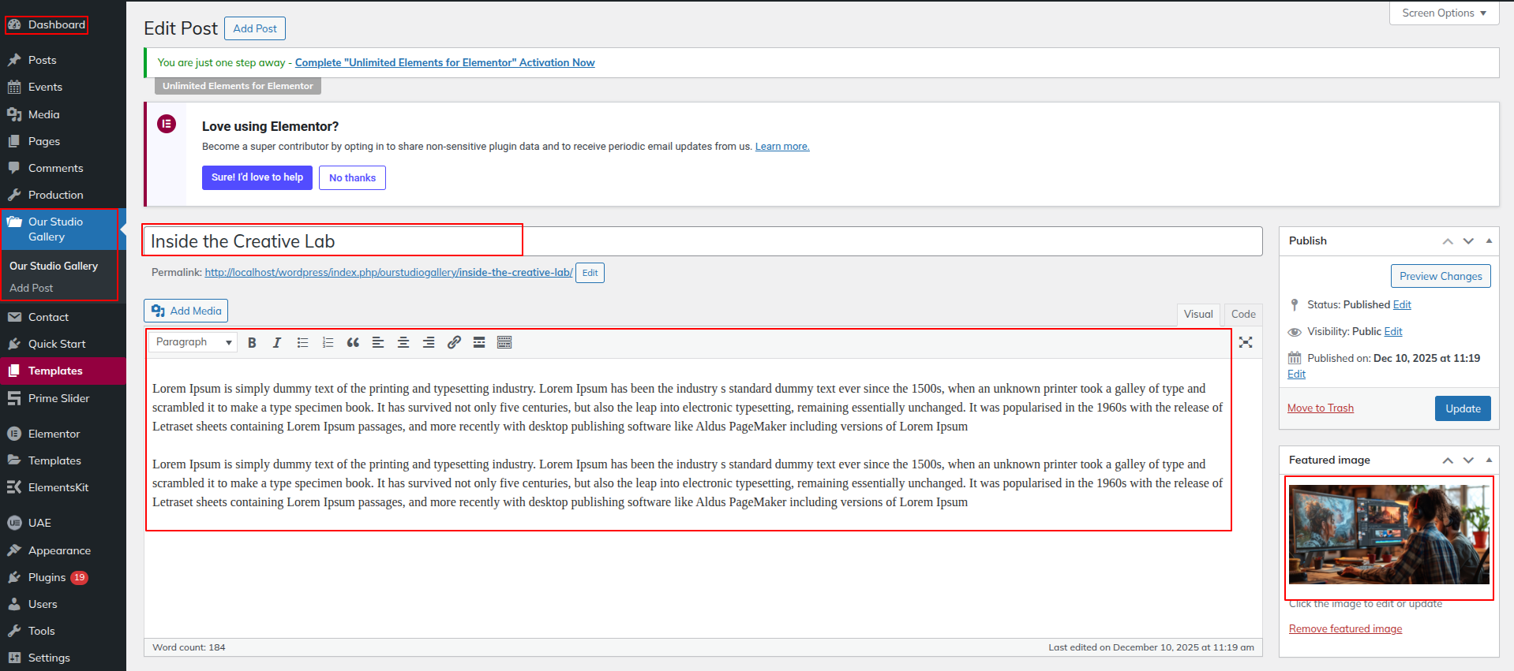Screen dimensions: 1514x671
Task: Click Move to Trash link
Action: pyautogui.click(x=1320, y=408)
